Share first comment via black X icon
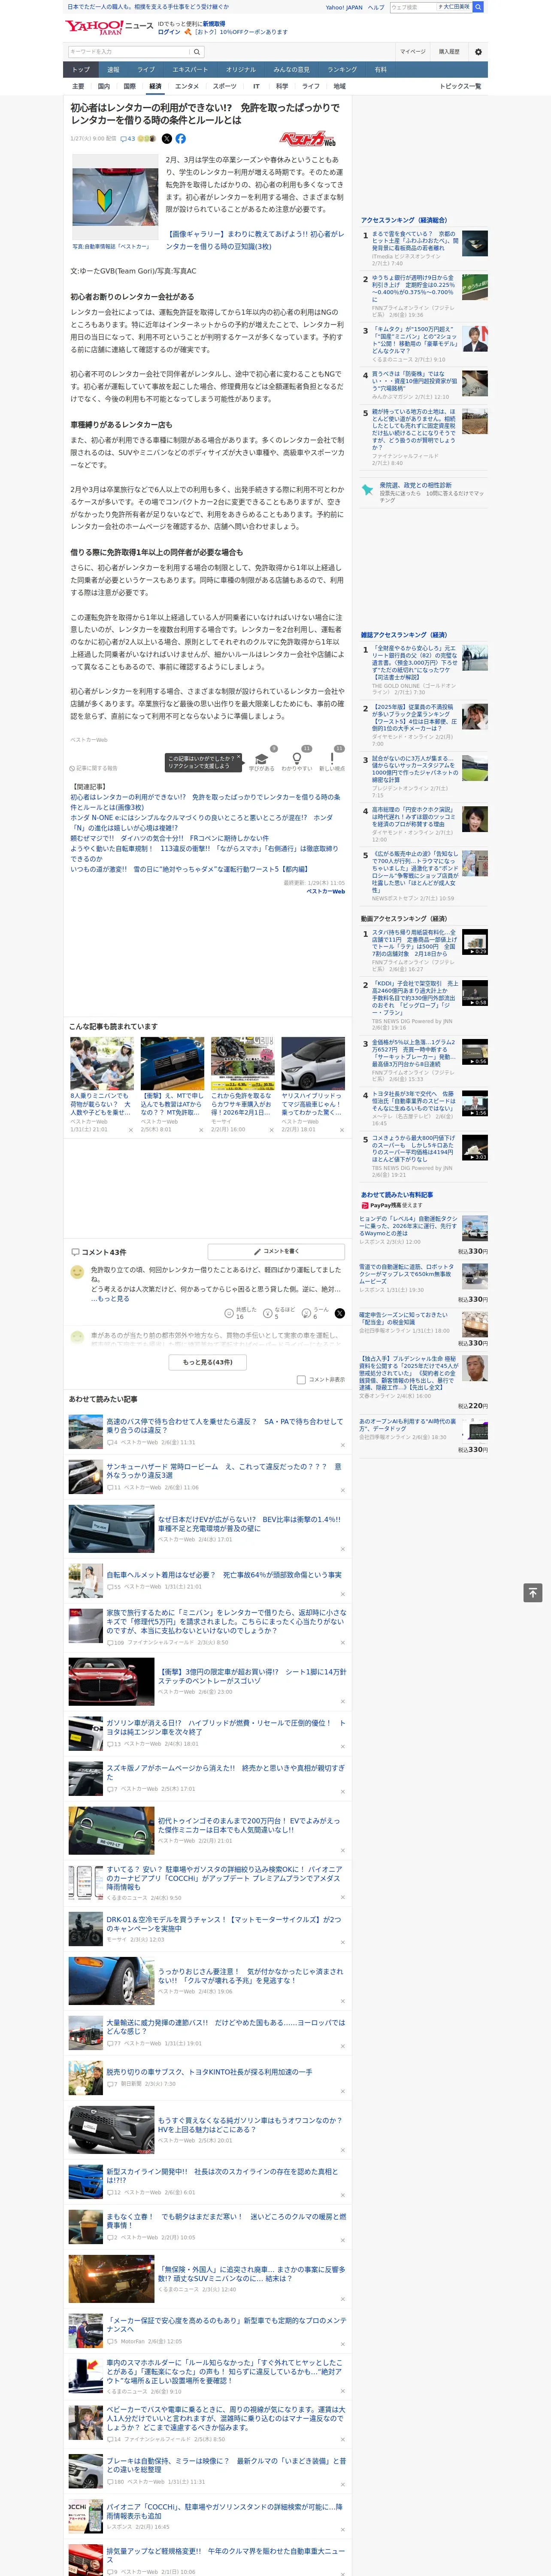 (x=340, y=1313)
